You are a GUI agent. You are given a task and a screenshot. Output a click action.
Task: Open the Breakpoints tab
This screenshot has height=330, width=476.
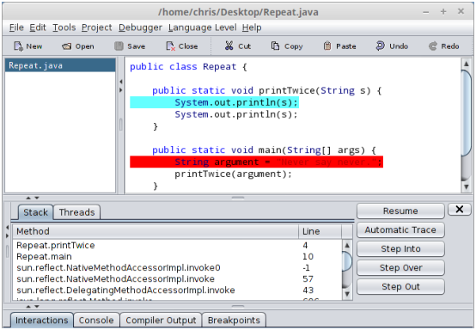(234, 321)
